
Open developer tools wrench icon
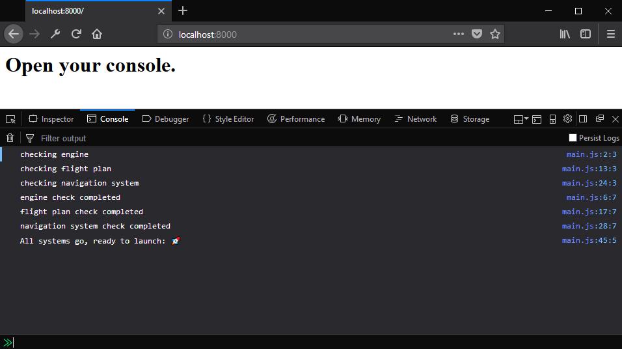55,34
